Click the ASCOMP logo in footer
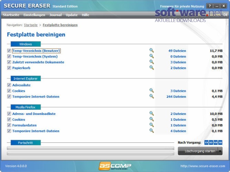The height and width of the screenshot is (172, 230). [x=115, y=166]
